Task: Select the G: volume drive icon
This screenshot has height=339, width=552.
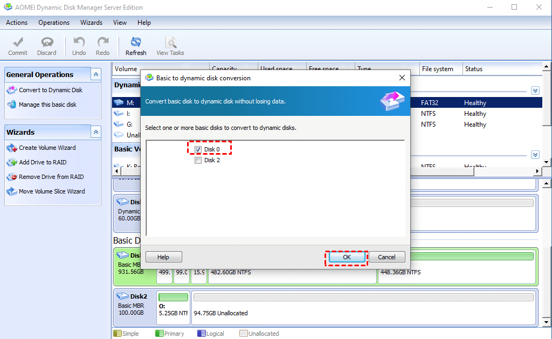Action: [119, 124]
